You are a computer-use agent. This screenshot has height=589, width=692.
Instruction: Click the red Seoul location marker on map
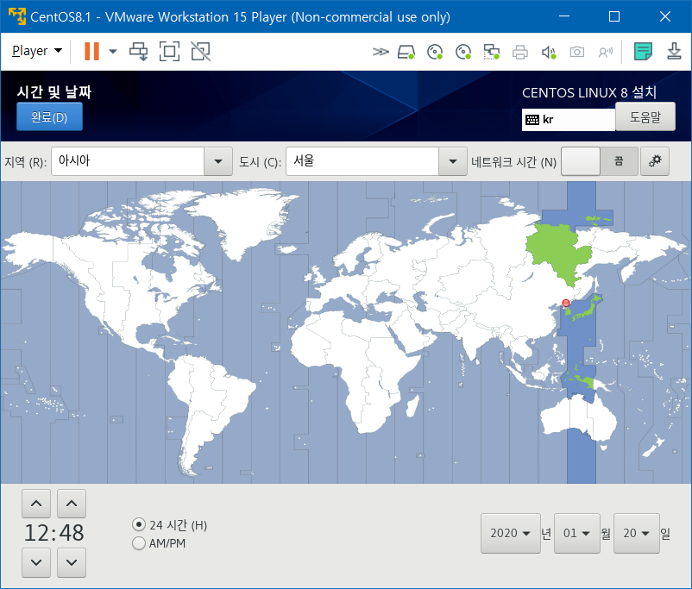point(566,303)
